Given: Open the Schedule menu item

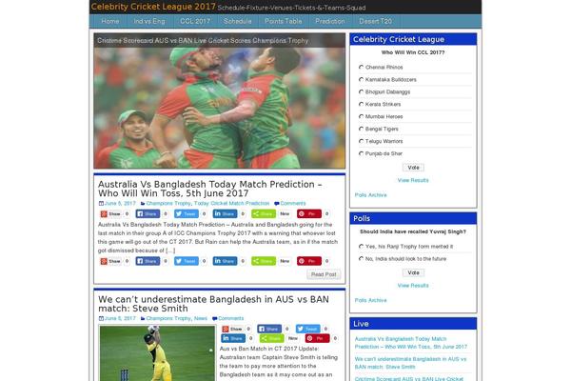Looking at the screenshot, I should point(237,21).
